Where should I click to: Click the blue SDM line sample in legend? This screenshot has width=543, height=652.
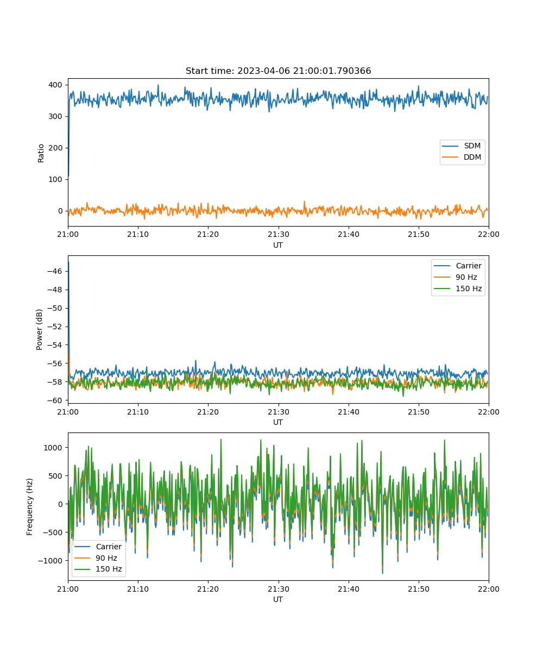pyautogui.click(x=451, y=146)
